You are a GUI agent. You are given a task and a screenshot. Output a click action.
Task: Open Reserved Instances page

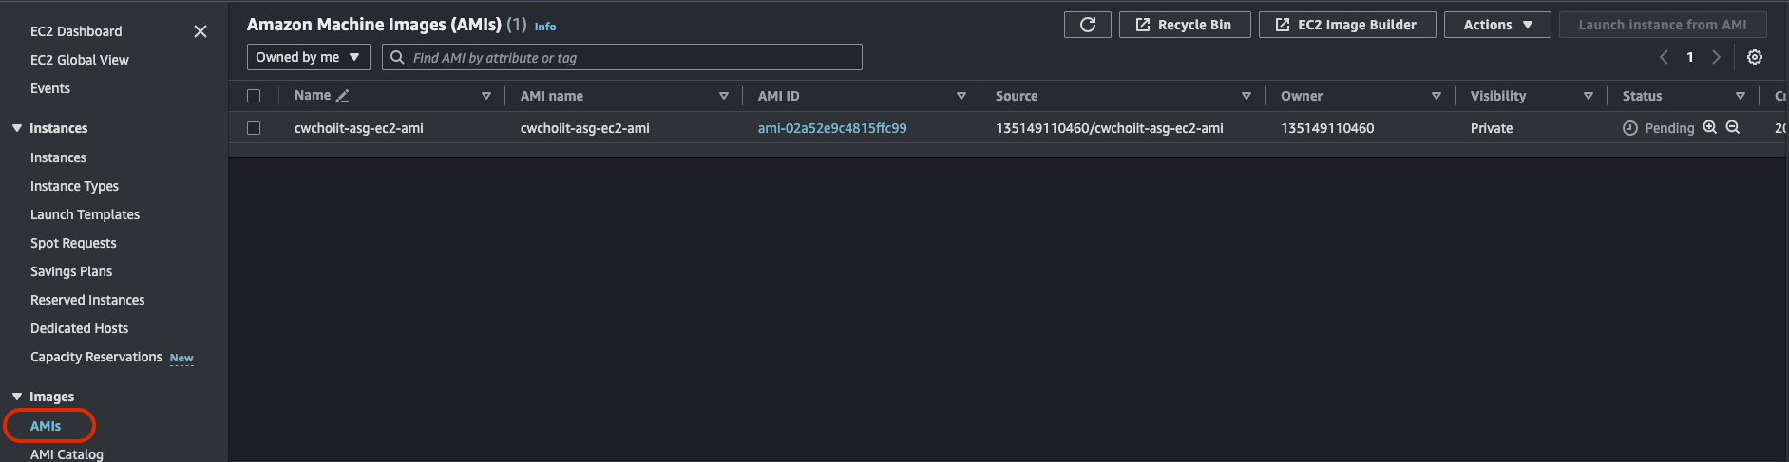[x=87, y=300]
